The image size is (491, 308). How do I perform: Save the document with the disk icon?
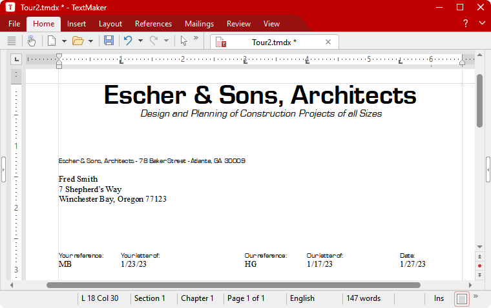[109, 41]
